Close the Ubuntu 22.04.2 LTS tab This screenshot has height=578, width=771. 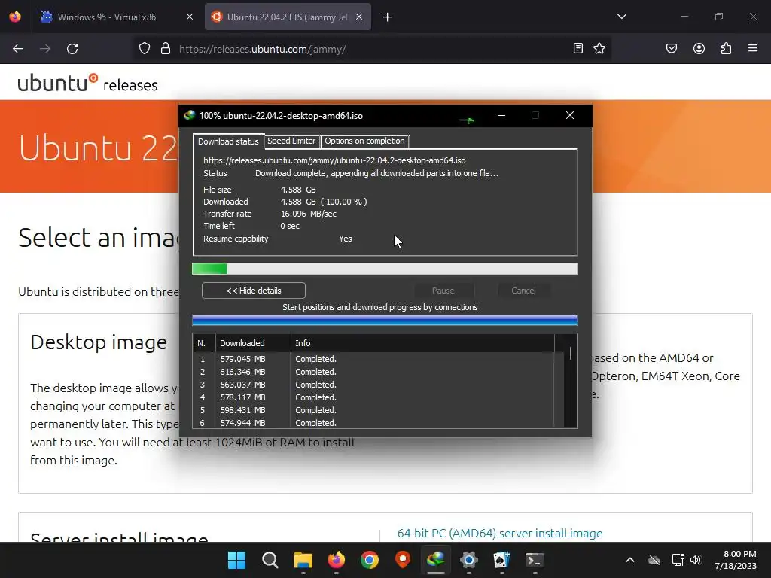[359, 17]
